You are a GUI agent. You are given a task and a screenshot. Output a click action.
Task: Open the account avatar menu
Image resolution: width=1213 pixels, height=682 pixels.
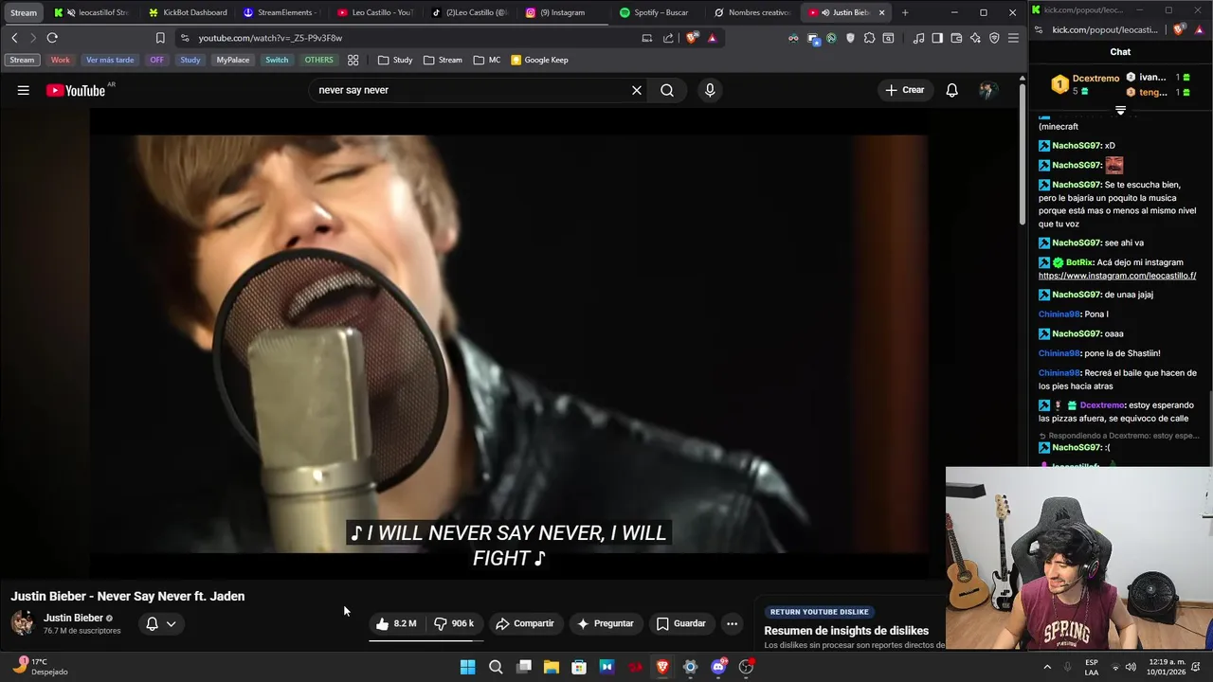coord(987,90)
